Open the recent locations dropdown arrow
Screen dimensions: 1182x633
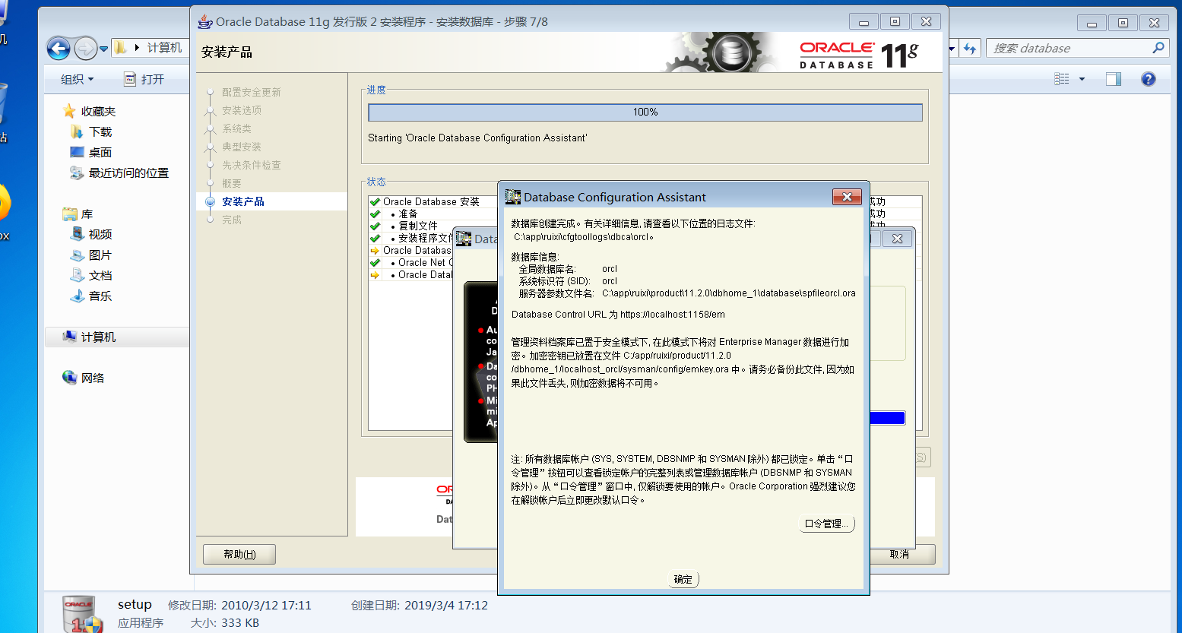point(104,49)
